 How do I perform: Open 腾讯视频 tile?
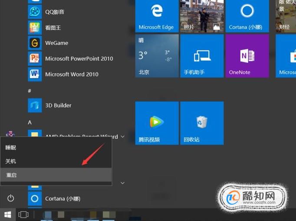(157, 123)
